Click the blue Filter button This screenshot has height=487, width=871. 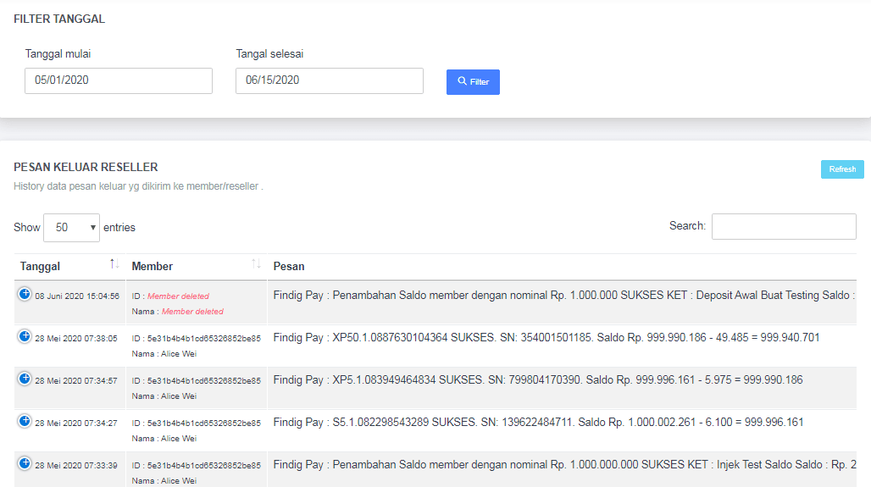(x=473, y=81)
